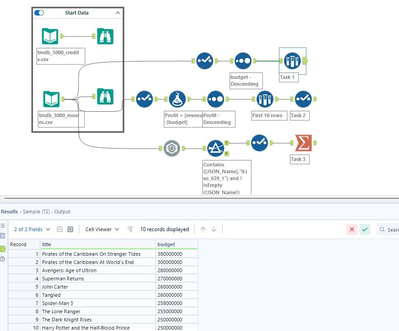This screenshot has height=331, width=399.
Task: Select the JSON Parse tool
Action: [172, 148]
